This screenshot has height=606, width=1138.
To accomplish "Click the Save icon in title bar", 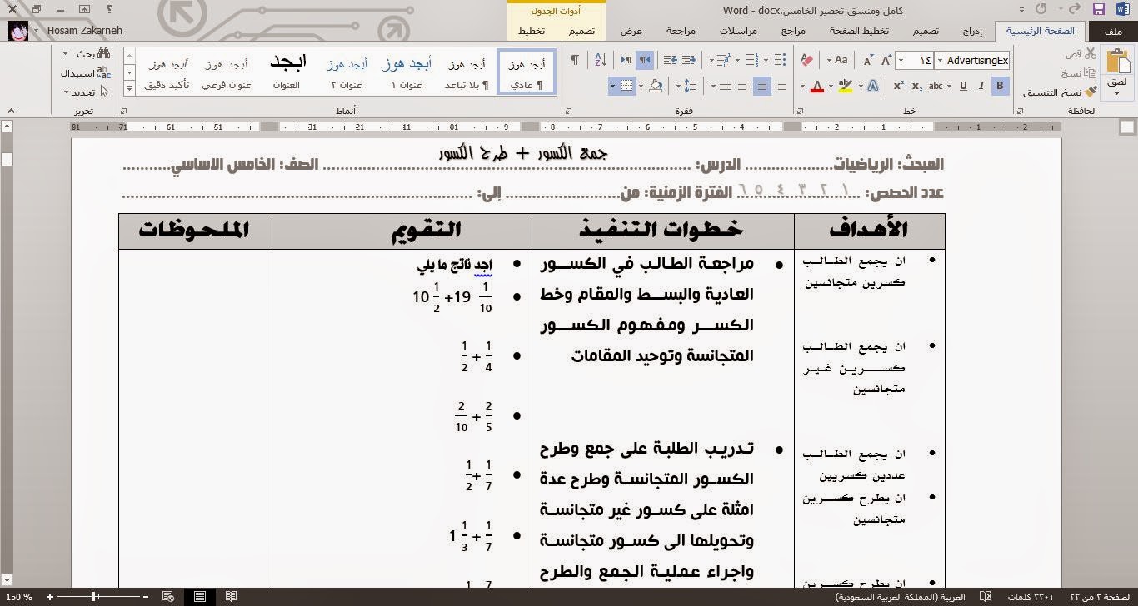I will point(1099,10).
